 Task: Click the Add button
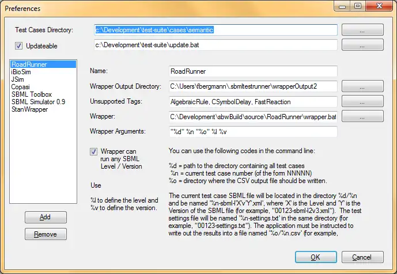[x=46, y=217]
